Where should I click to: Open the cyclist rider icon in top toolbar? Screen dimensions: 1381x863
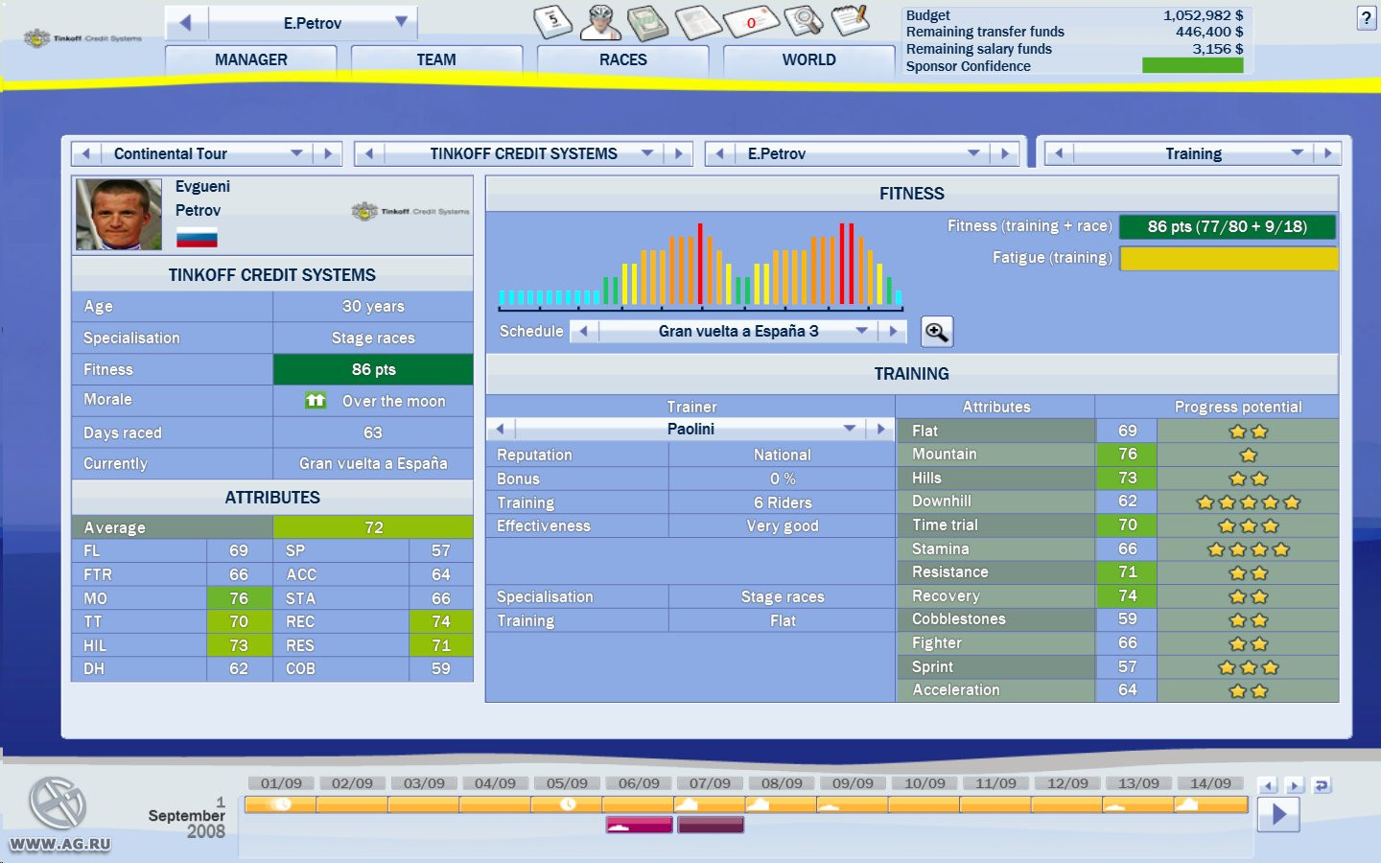coord(601,21)
